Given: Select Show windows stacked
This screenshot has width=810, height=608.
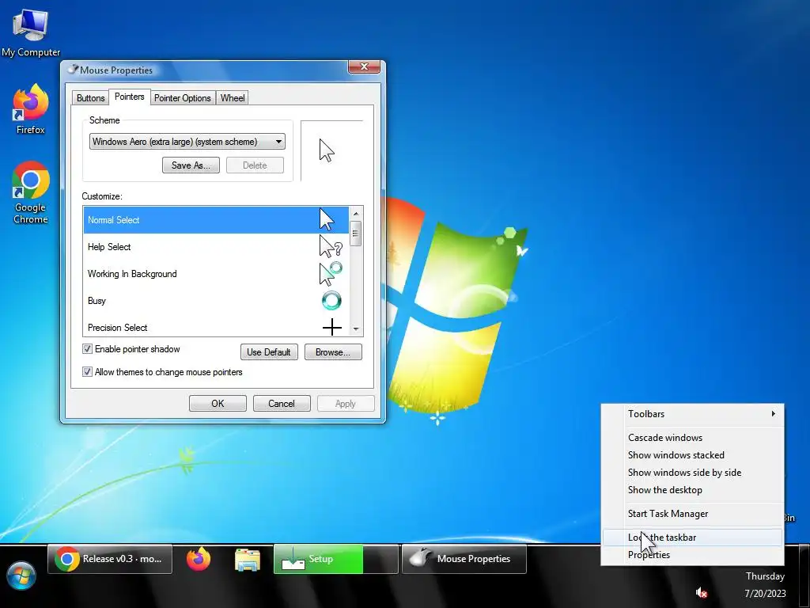Looking at the screenshot, I should click(x=692, y=455).
